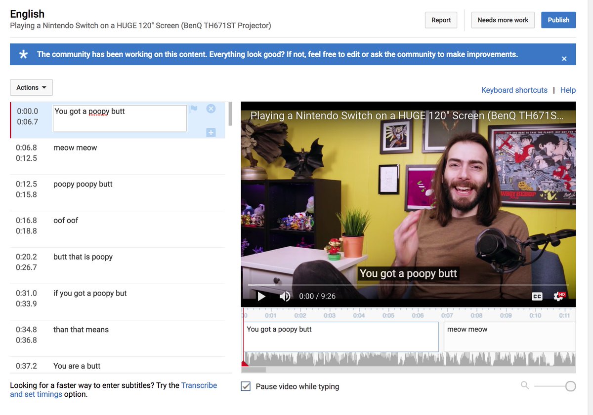Click the 0:05 mark on the timeline ruler
This screenshot has width=593, height=415.
pos(388,315)
